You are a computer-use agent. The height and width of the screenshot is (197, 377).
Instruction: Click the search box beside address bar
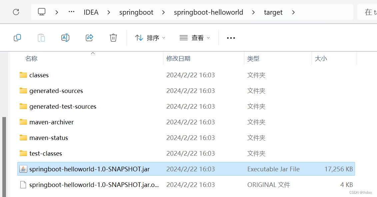coord(367,12)
